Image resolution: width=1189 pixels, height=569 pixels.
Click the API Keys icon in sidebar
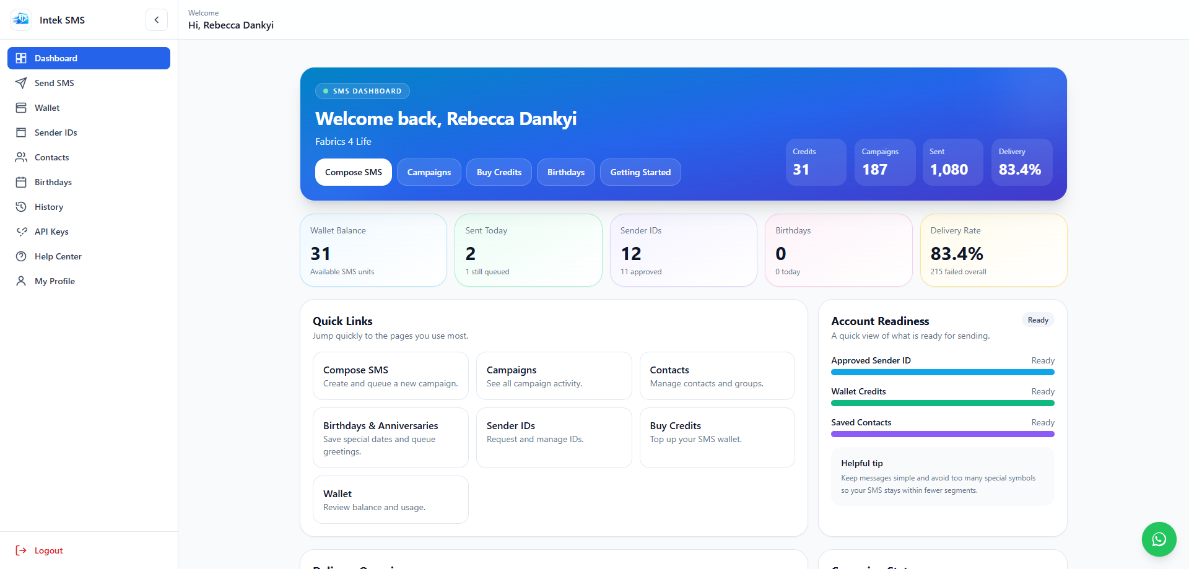21,232
